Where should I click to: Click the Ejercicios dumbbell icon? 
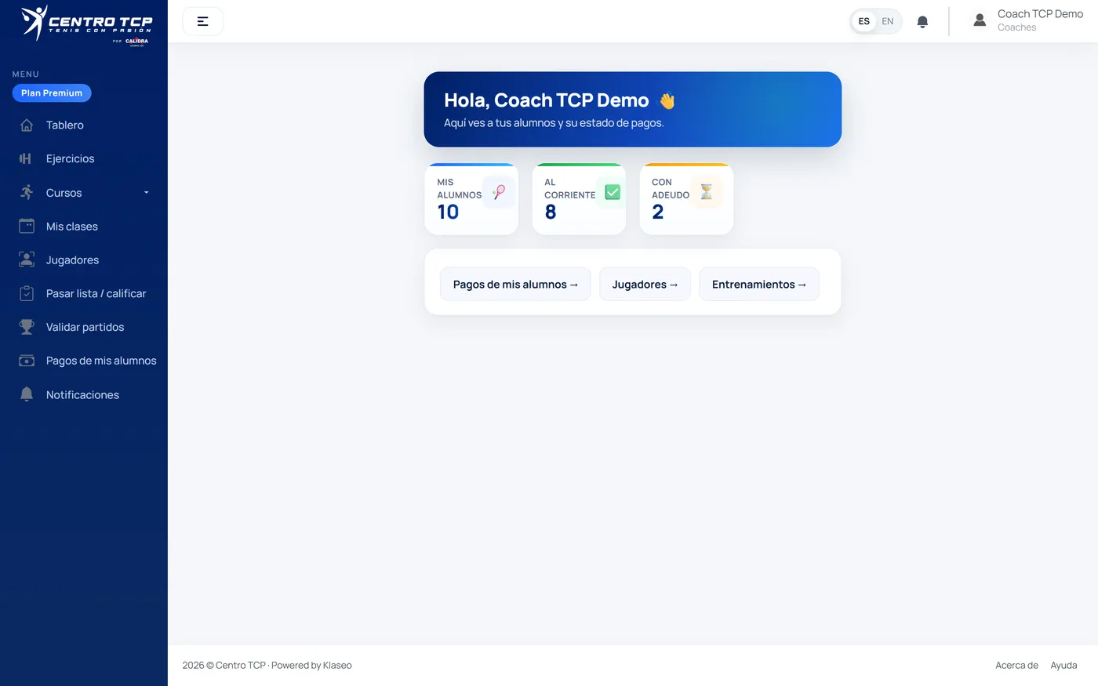coord(26,158)
